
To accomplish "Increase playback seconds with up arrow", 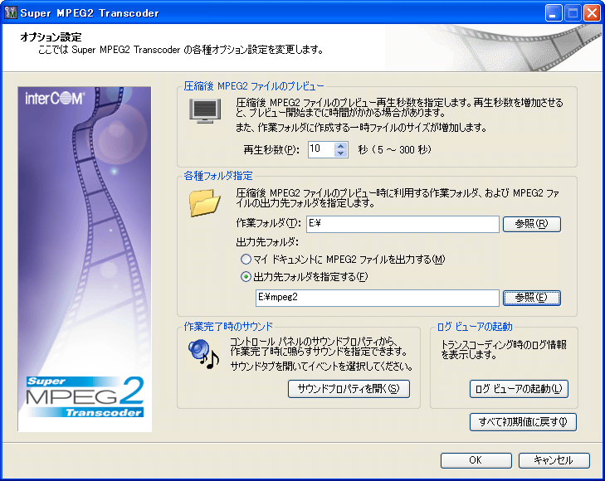I will pyautogui.click(x=340, y=146).
